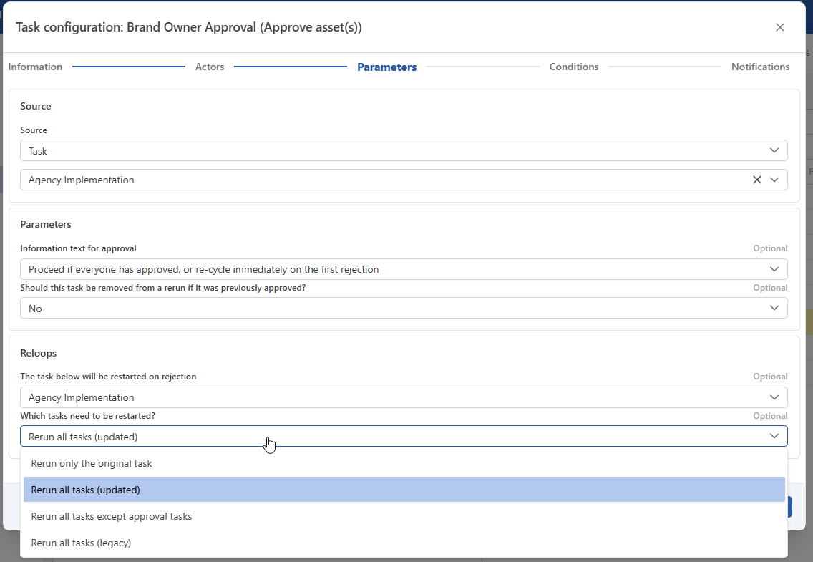Image resolution: width=813 pixels, height=562 pixels.
Task: Open the Conditions step tab
Action: point(573,67)
